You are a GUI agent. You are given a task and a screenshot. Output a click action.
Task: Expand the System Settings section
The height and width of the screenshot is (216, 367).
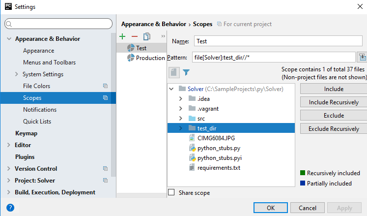[17, 74]
